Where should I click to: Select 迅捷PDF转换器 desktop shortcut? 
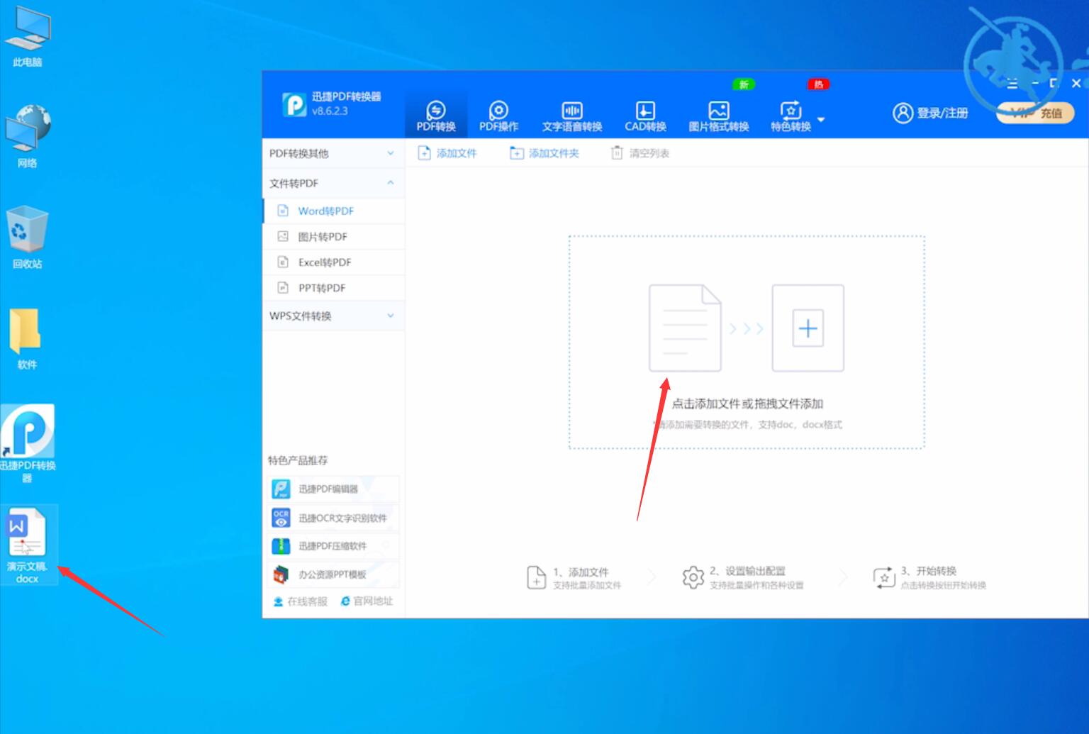pyautogui.click(x=28, y=445)
